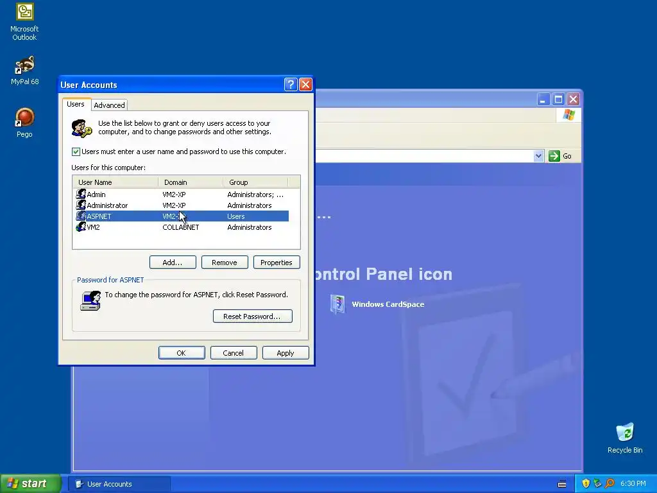This screenshot has width=657, height=493.
Task: Select the Admin user icon
Action: click(81, 194)
